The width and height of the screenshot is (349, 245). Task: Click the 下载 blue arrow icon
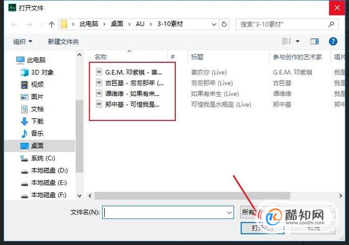(24, 121)
